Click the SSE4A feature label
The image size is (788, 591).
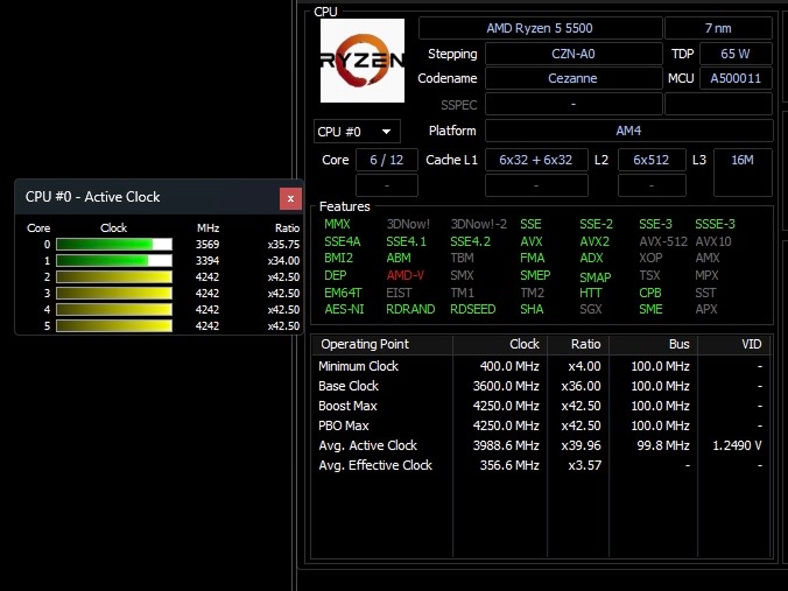342,242
